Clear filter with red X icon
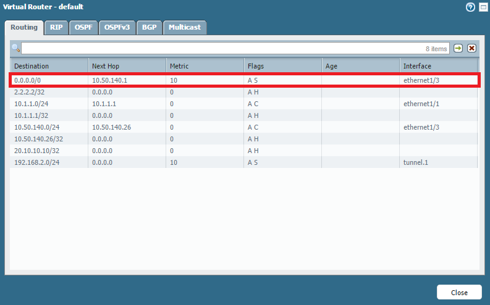This screenshot has height=305, width=490. 471,48
